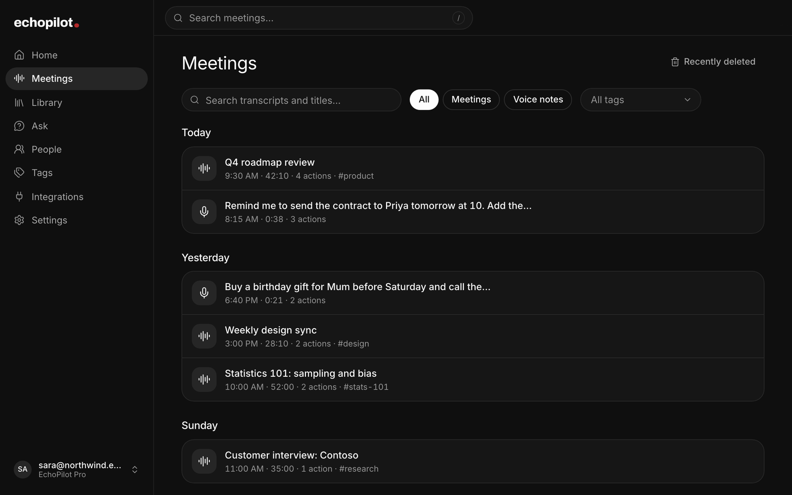
Task: Open the Weekly design sync meeting
Action: coord(473,336)
